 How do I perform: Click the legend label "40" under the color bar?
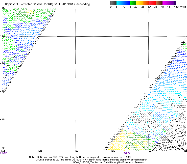(162, 7)
